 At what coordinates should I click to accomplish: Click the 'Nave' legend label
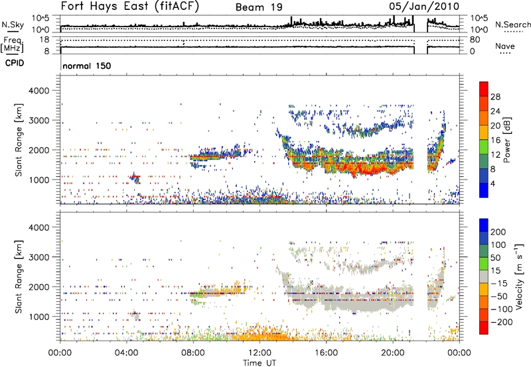[x=505, y=46]
